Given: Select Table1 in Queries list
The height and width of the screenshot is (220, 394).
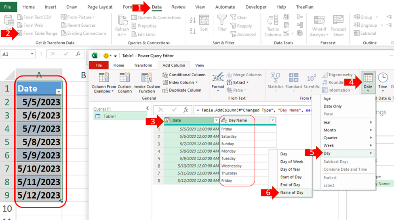Looking at the screenshot, I should click(x=120, y=116).
